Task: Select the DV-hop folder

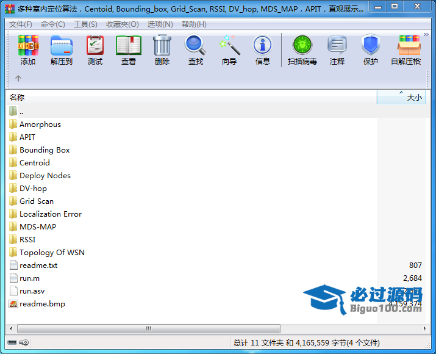Action: [x=28, y=189]
